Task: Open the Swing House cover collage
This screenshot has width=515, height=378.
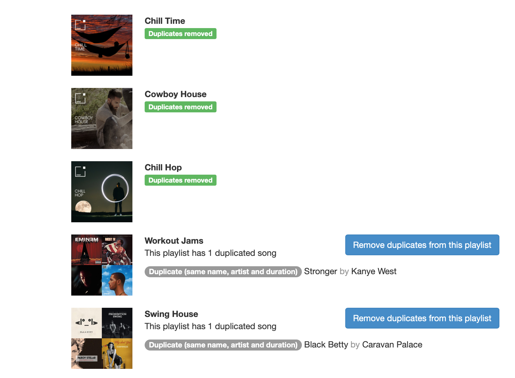Action: tap(102, 338)
